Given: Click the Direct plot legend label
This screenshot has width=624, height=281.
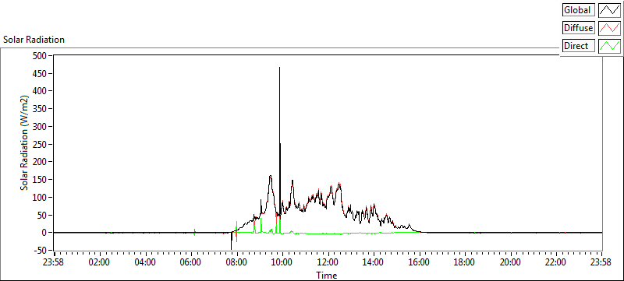Looking at the screenshot, I should [579, 46].
